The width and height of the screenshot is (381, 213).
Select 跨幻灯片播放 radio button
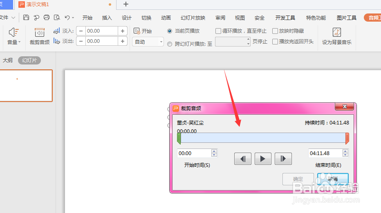coord(170,44)
